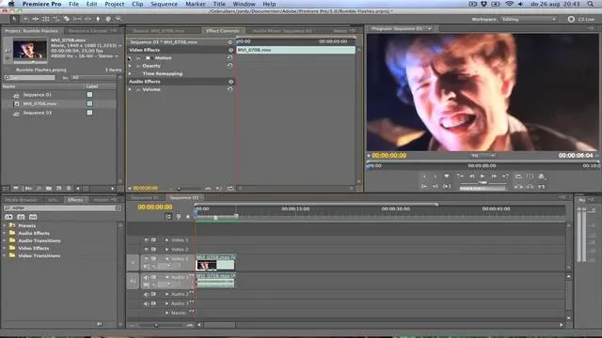Reset the Opacity effect
Screen dimensions: 602x338
(230, 66)
